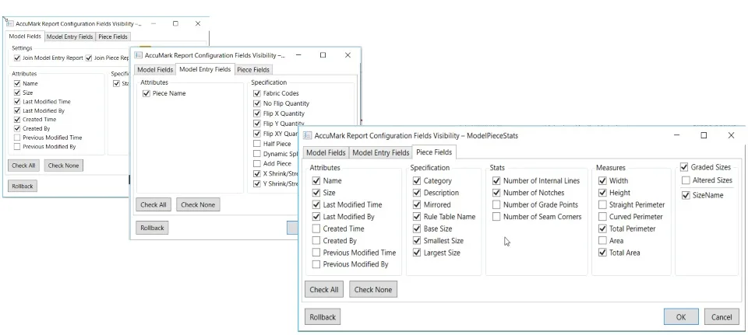Click Rollback in the ModelPieceStats window
Viewport: 748px width, 335px height.
click(323, 317)
